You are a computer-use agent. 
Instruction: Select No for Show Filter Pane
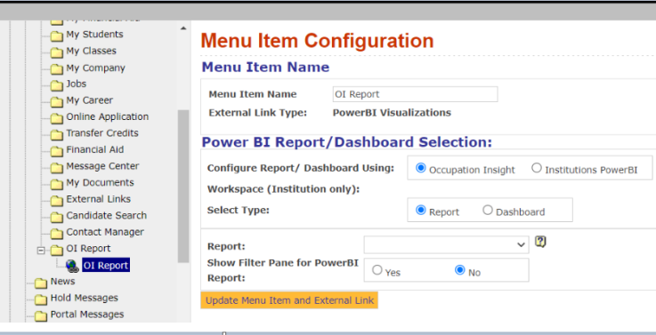[x=460, y=270]
